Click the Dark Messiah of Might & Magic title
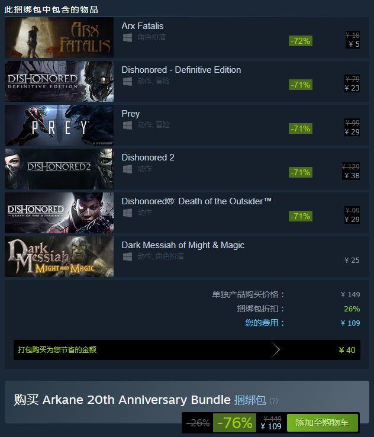Screen dimensions: 374x437 tap(183, 245)
